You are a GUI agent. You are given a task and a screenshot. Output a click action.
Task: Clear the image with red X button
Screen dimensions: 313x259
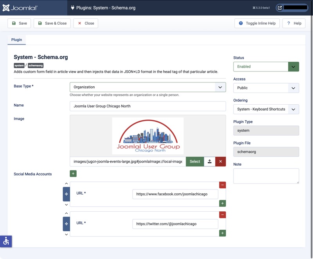click(x=220, y=161)
